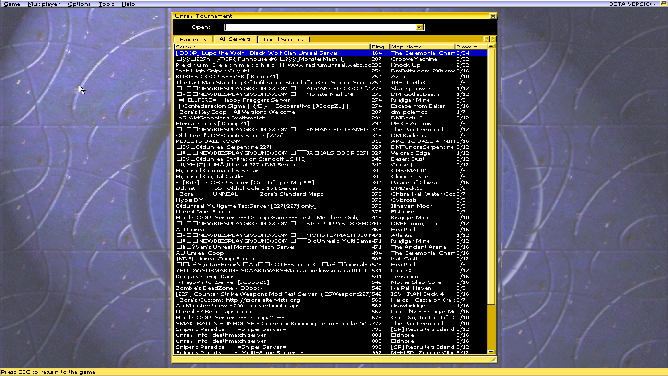Select HELLFIRE Happy Fraggers Server
This screenshot has width=668, height=376.
pyautogui.click(x=331, y=100)
